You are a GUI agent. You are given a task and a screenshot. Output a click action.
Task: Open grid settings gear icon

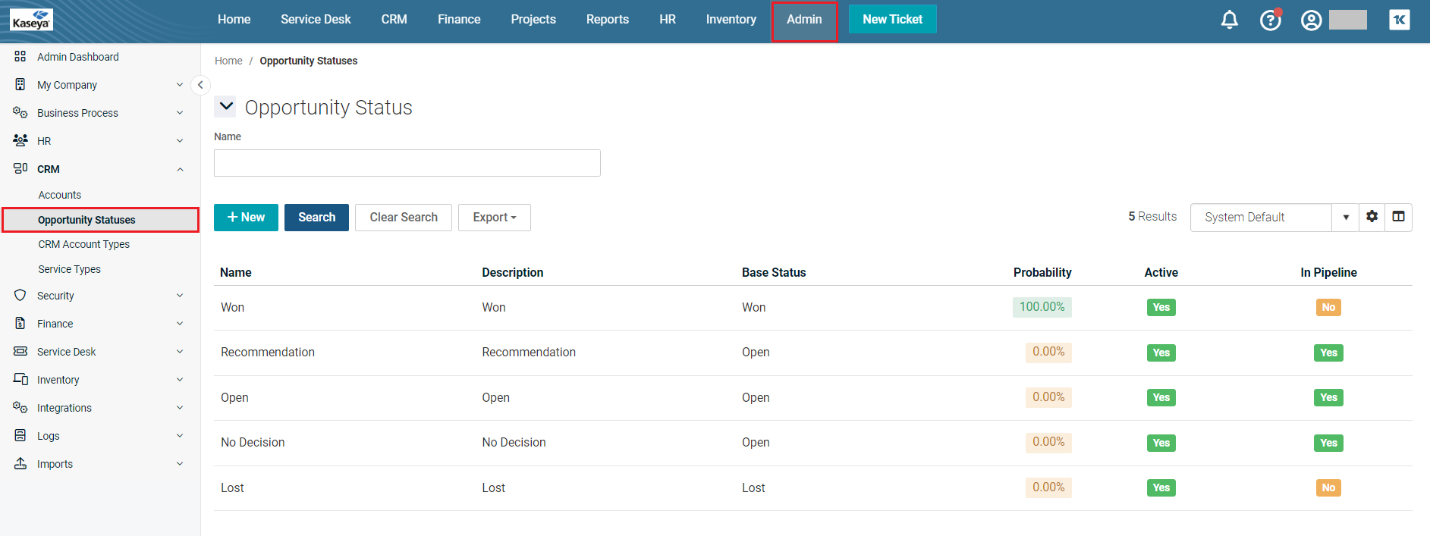point(1372,217)
